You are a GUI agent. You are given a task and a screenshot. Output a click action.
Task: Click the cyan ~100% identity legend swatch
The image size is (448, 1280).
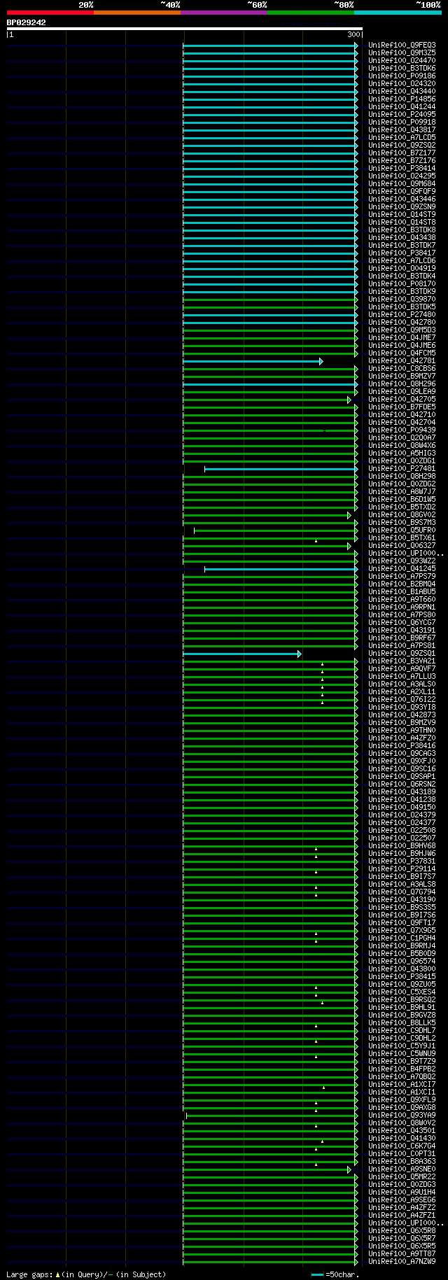coord(398,13)
